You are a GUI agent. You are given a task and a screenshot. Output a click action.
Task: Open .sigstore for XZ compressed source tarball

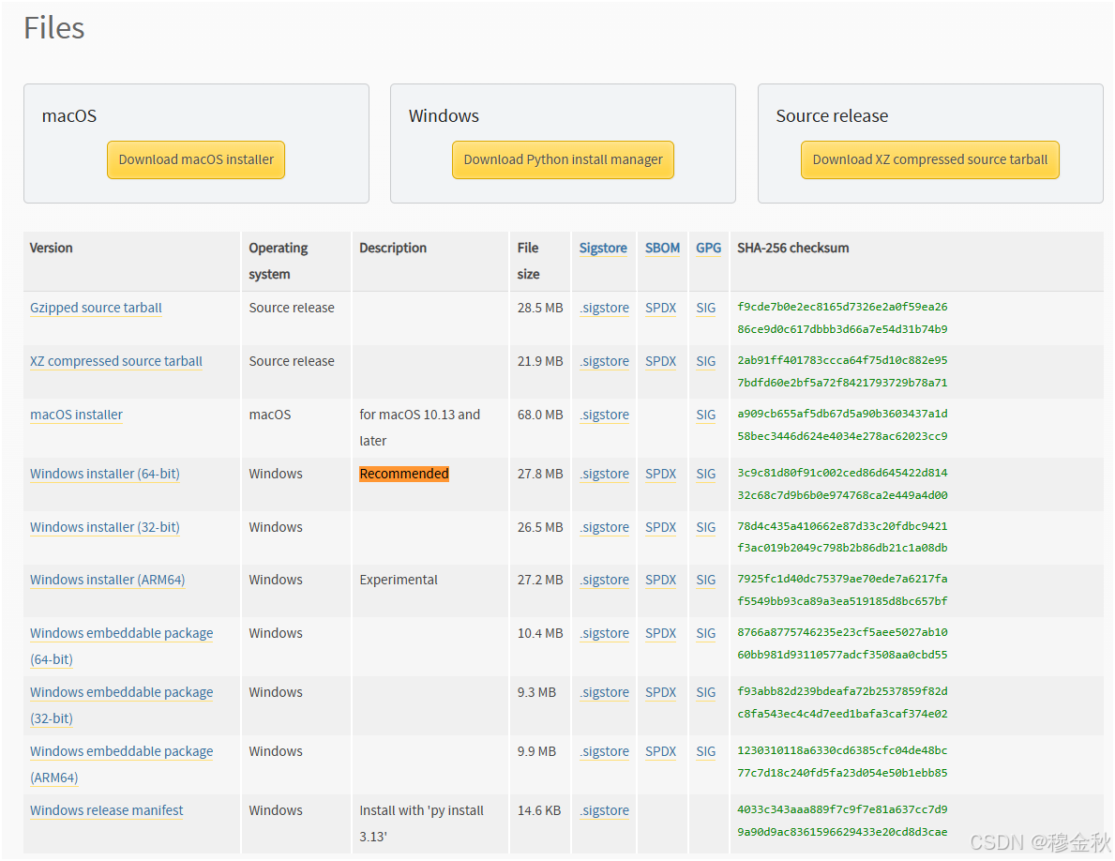click(x=604, y=361)
